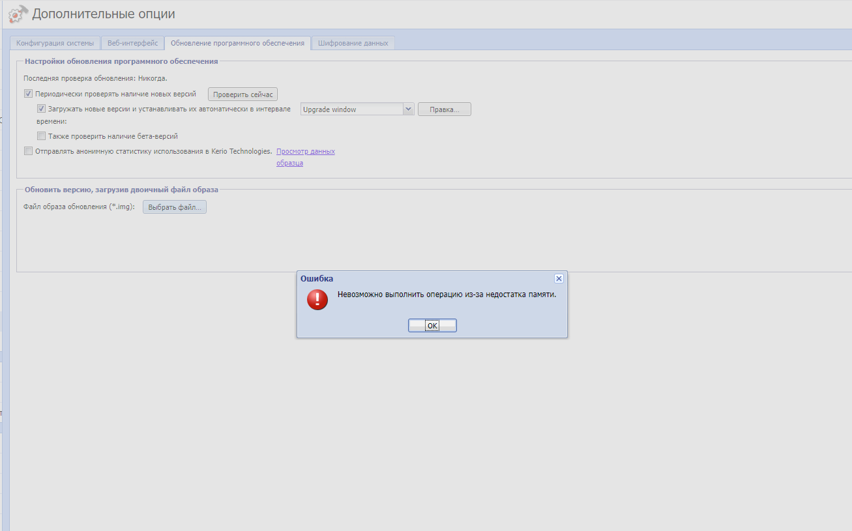The image size is (852, 531).
Task: Open the Веб-интерфейс tab
Action: (x=132, y=43)
